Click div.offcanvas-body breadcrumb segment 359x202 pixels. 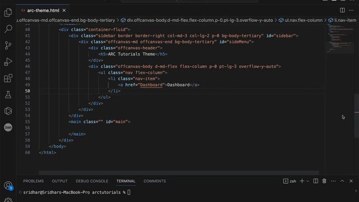[x=197, y=20]
